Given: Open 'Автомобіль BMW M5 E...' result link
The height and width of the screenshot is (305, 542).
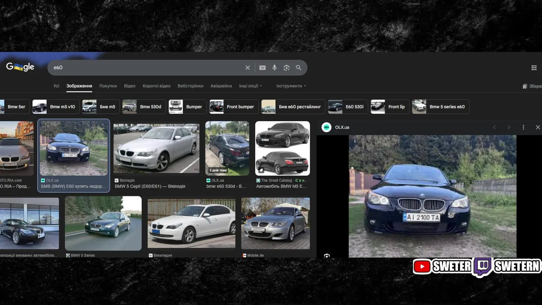Looking at the screenshot, I should click(281, 186).
